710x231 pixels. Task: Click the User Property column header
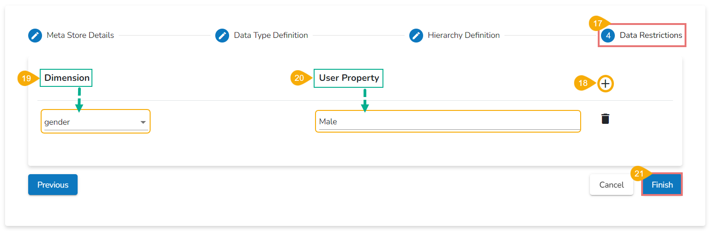(x=349, y=78)
